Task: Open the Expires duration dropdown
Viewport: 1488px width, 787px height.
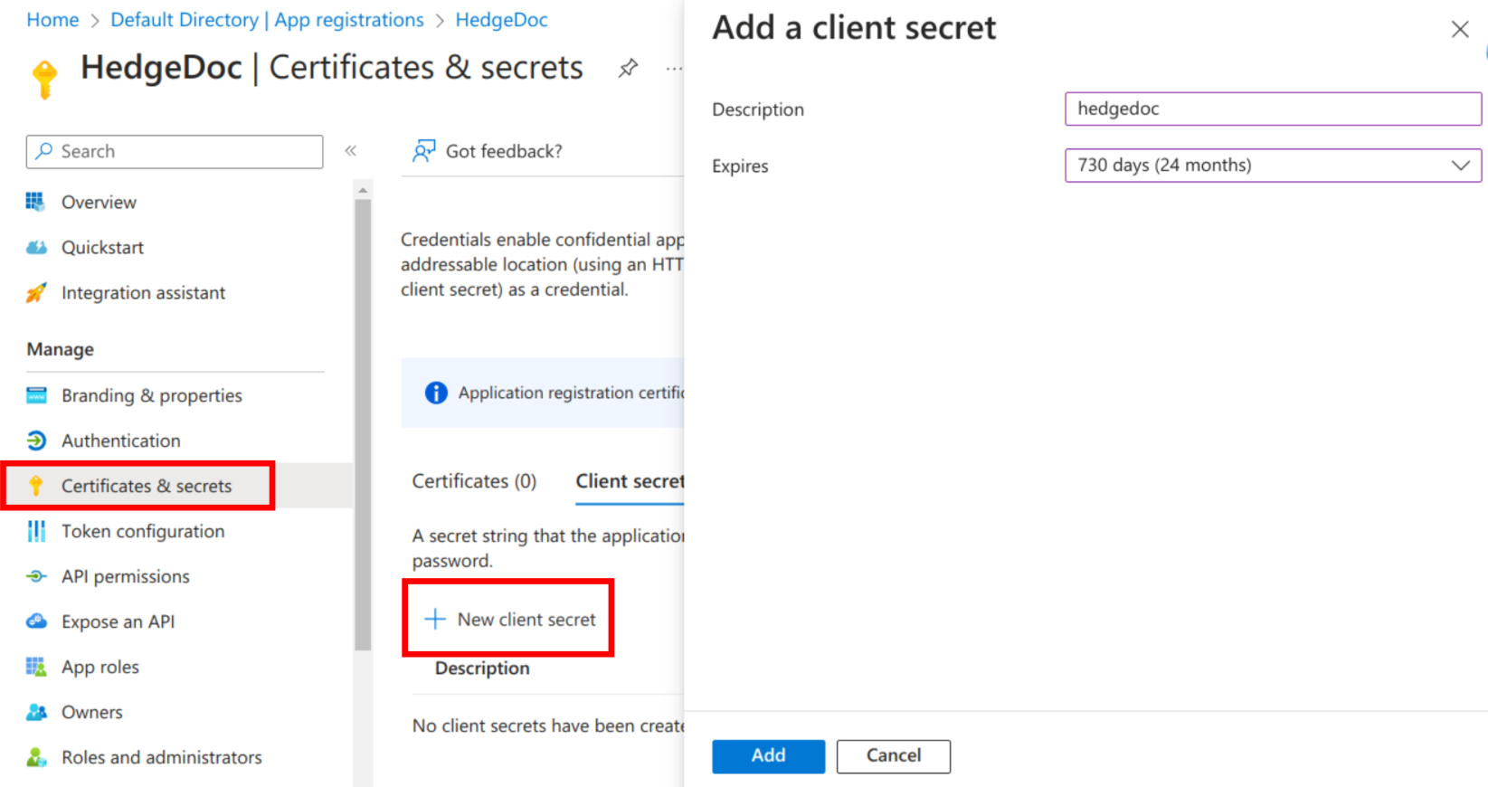Action: [1460, 166]
